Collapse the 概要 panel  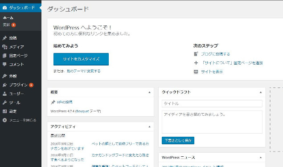coord(149,92)
